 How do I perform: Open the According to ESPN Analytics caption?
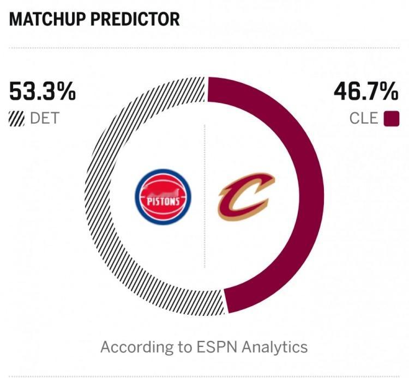click(204, 347)
